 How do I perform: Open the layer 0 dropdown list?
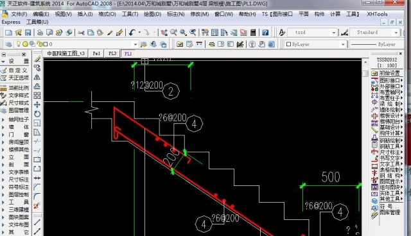pos(136,44)
